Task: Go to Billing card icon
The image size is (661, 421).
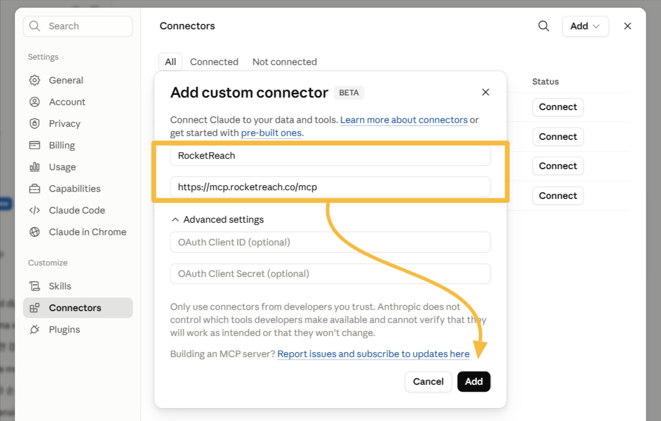Action: tap(35, 145)
